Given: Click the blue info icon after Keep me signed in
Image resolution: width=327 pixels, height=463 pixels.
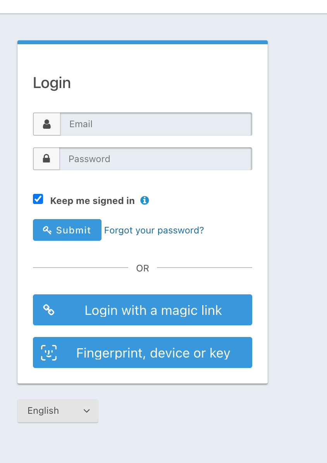Looking at the screenshot, I should [x=145, y=200].
